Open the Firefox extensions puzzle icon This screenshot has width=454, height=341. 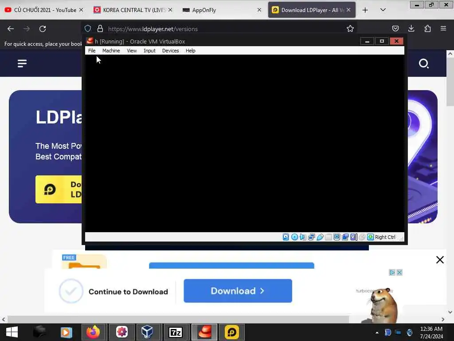tap(427, 28)
